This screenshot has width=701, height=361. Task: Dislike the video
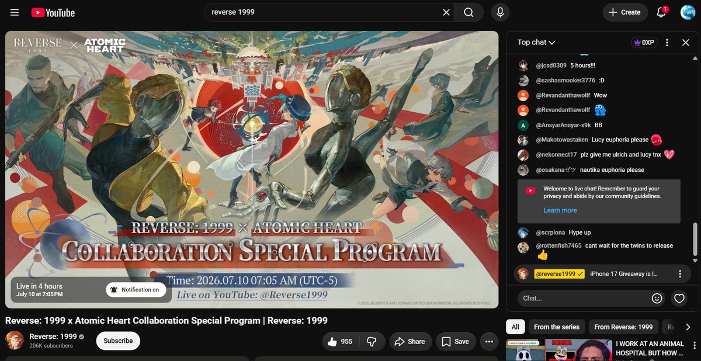pyautogui.click(x=371, y=342)
